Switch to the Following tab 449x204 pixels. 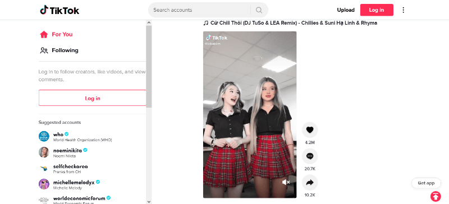(59, 50)
